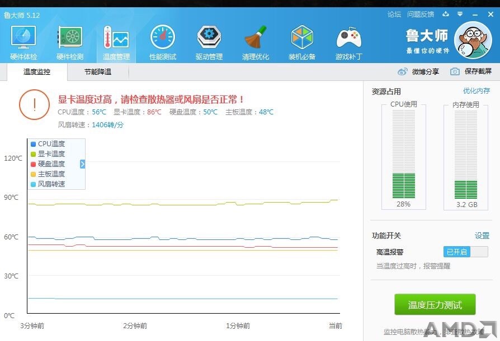Click the 1分钟前 time axis label

tap(238, 326)
